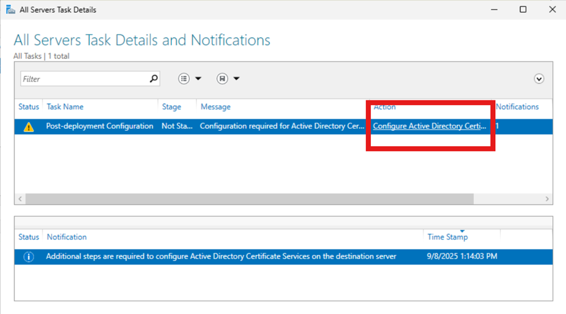566x314 pixels.
Task: Open the dropdown arrow beside list icon
Action: tap(198, 79)
